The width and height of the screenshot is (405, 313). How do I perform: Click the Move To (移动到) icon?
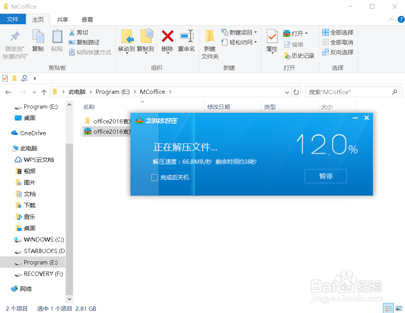(127, 36)
